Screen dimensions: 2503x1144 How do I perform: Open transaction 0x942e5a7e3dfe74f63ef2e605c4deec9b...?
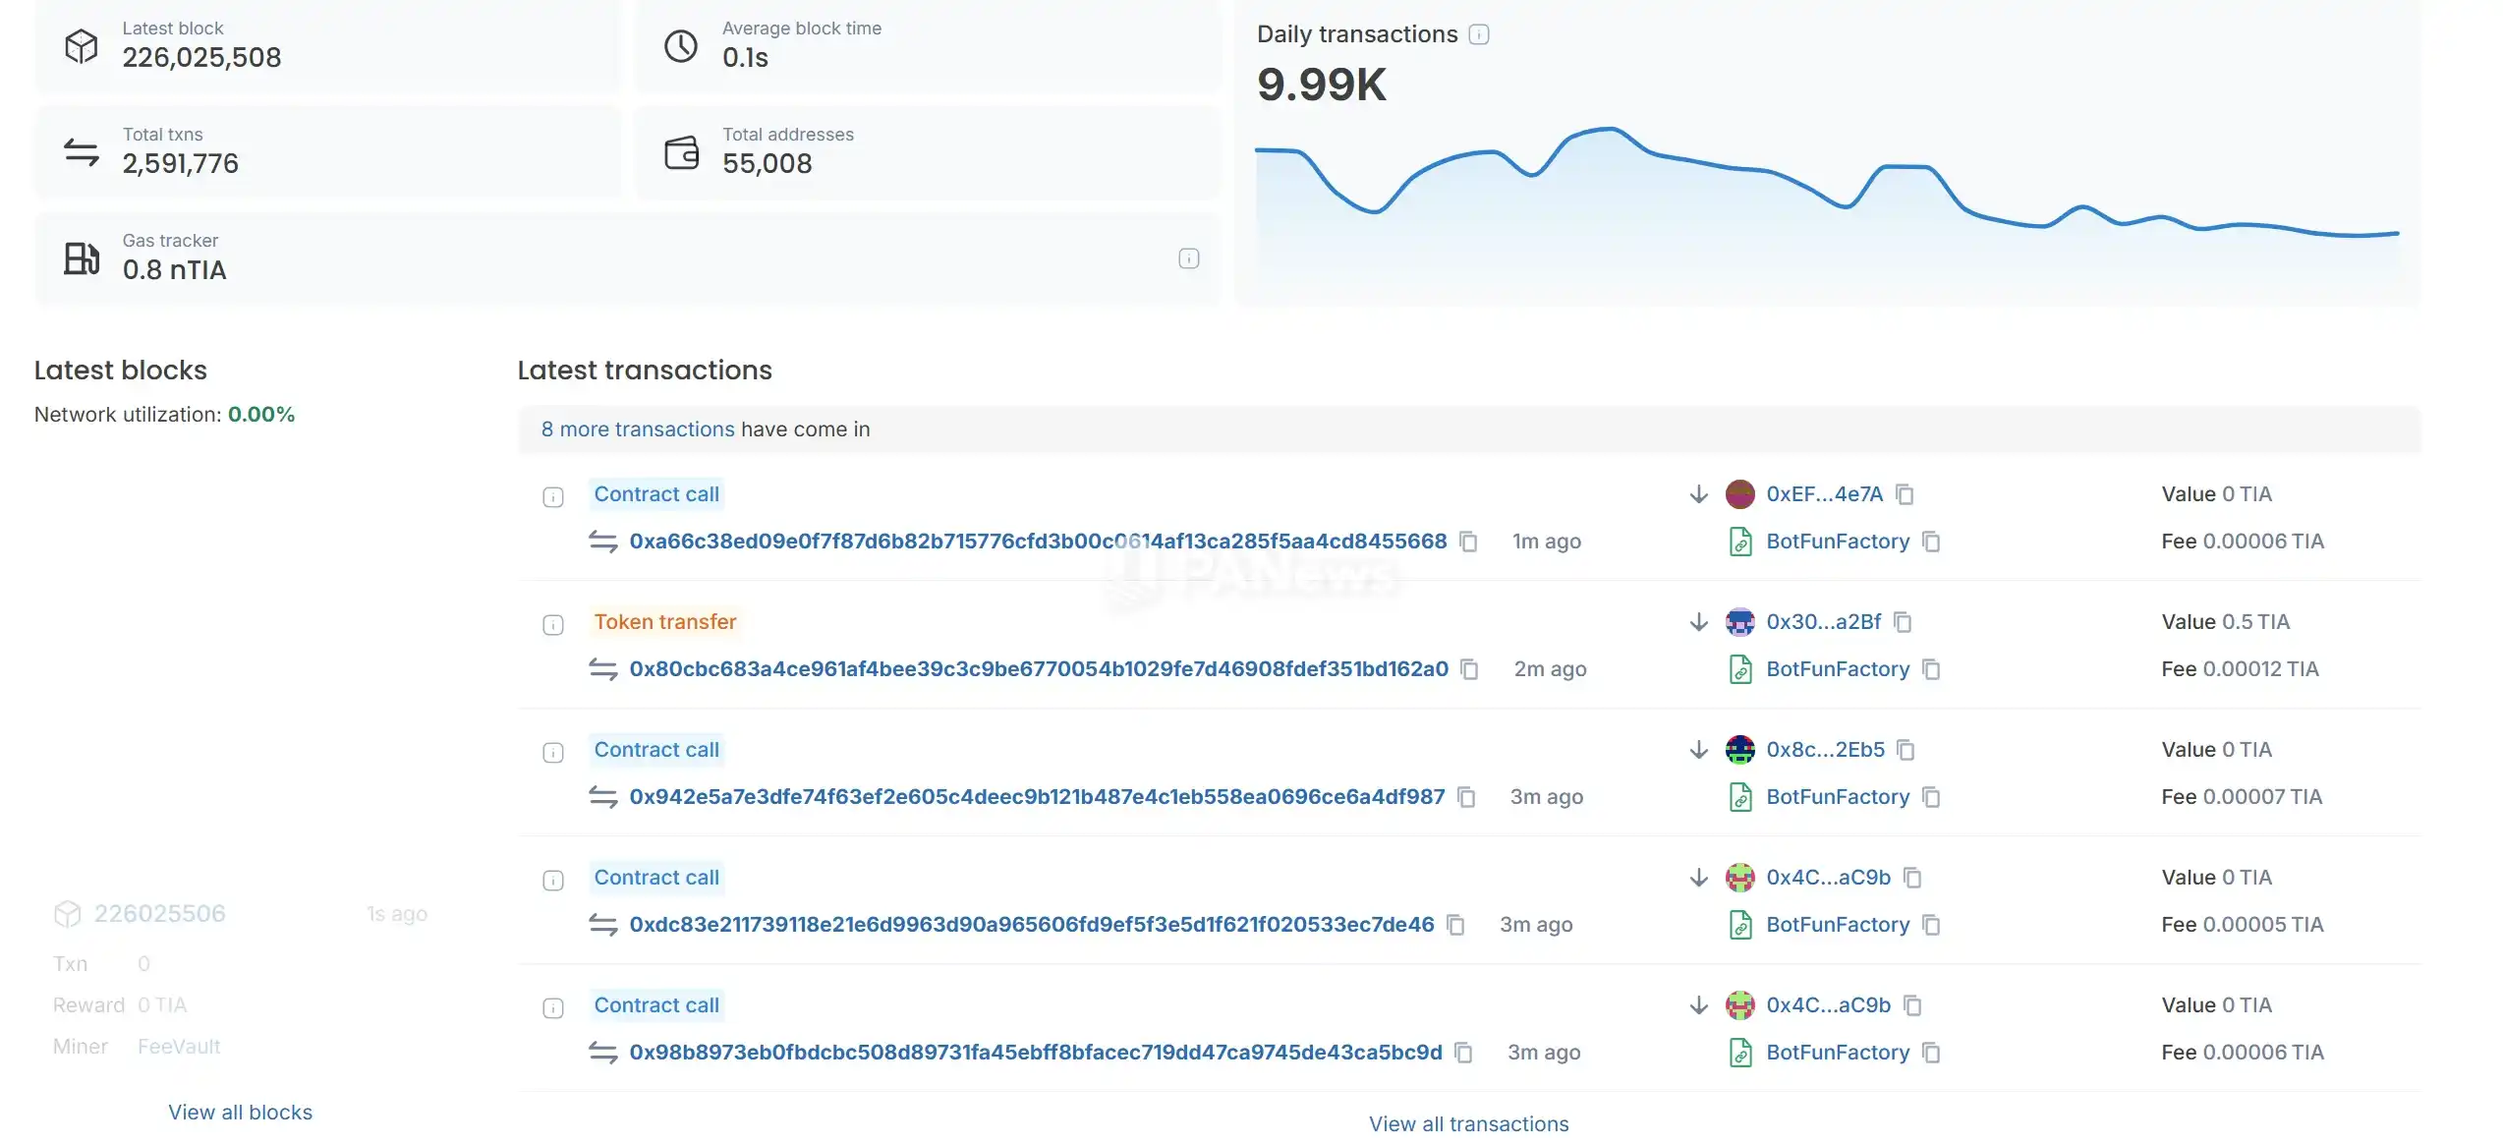coord(1037,797)
